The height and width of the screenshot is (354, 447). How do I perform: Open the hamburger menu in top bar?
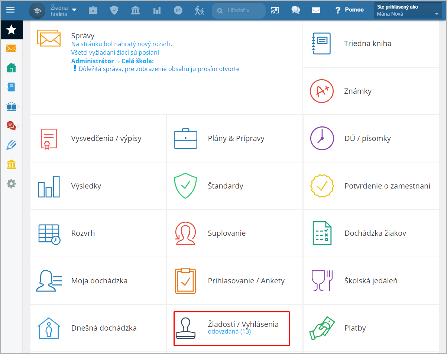click(x=10, y=10)
